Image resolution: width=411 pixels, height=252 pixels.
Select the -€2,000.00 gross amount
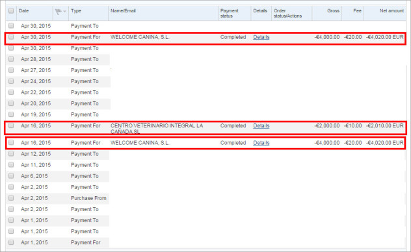(327, 126)
